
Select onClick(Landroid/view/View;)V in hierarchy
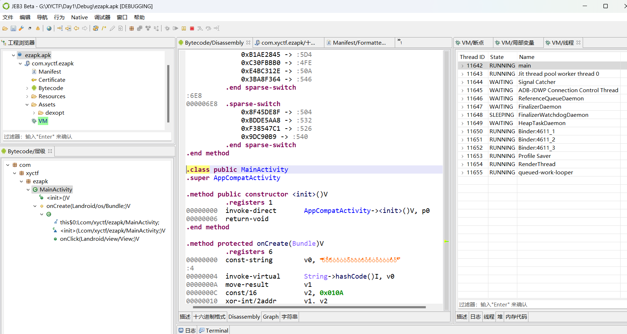[100, 239]
